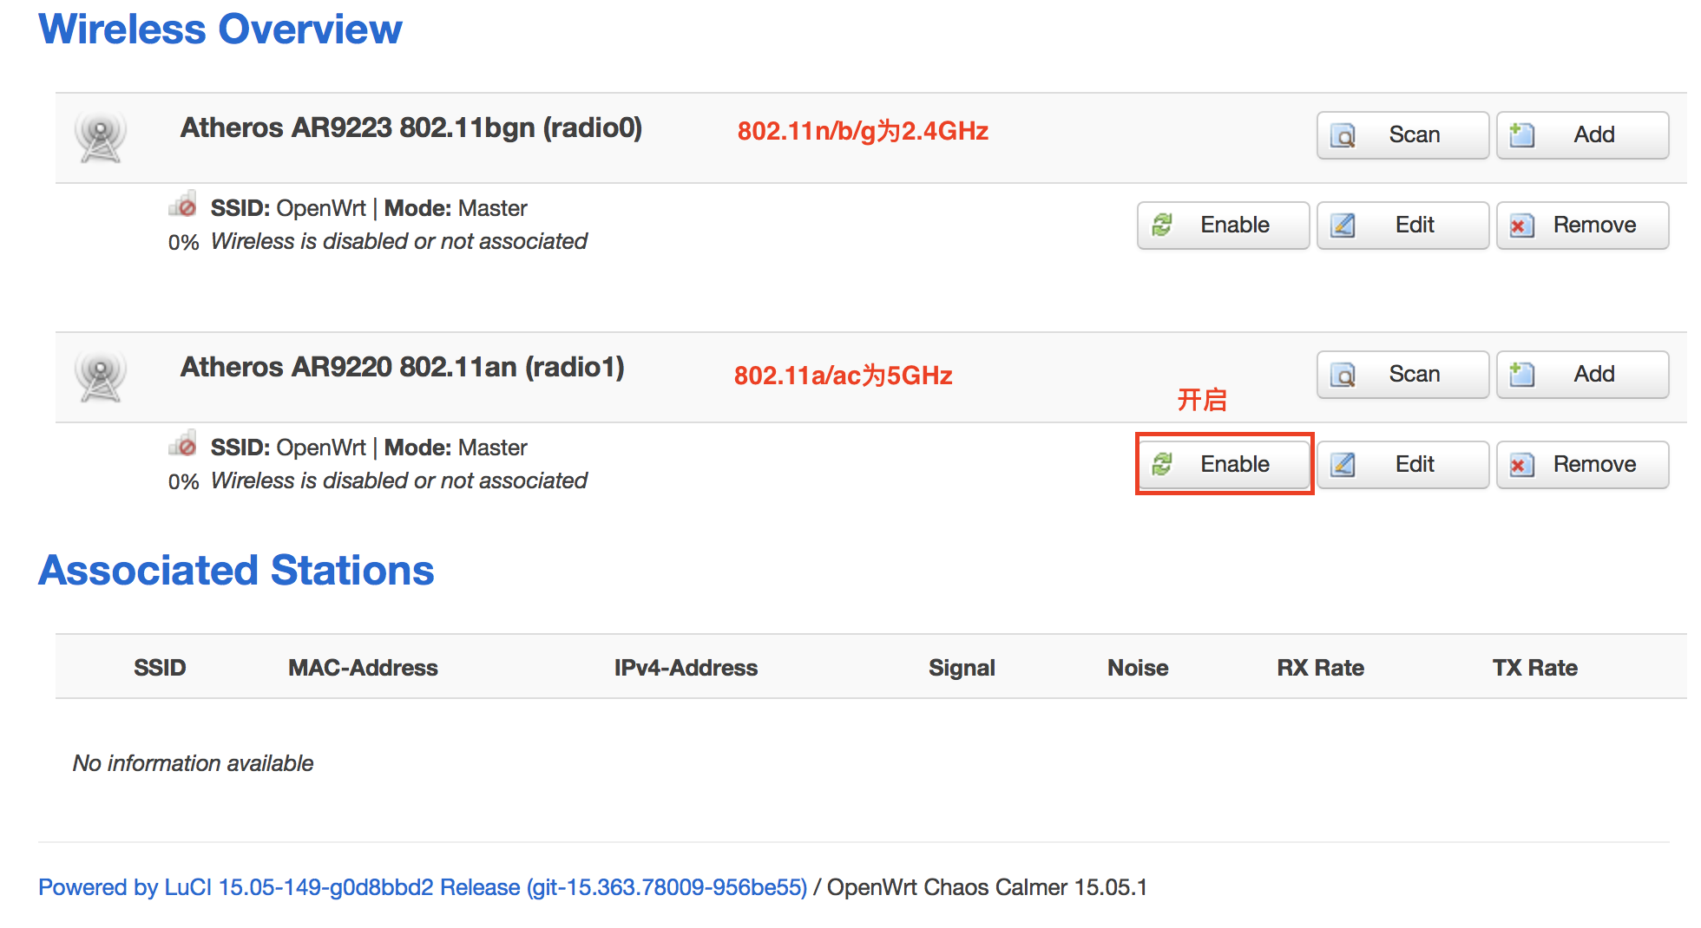
Task: Enable the radio0 OpenWrt wireless network
Action: point(1223,225)
